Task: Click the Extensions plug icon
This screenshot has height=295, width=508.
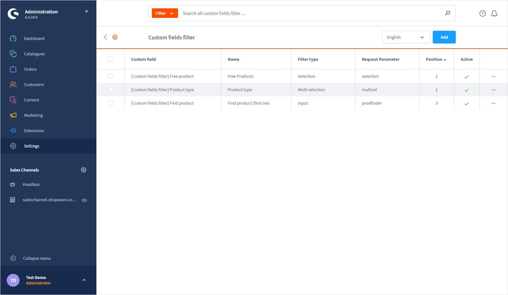Action: tap(13, 131)
